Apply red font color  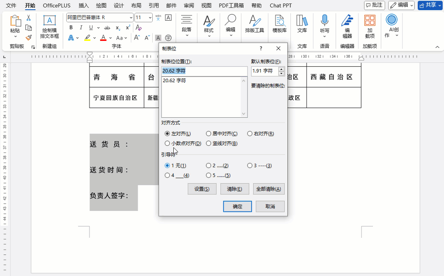click(104, 38)
